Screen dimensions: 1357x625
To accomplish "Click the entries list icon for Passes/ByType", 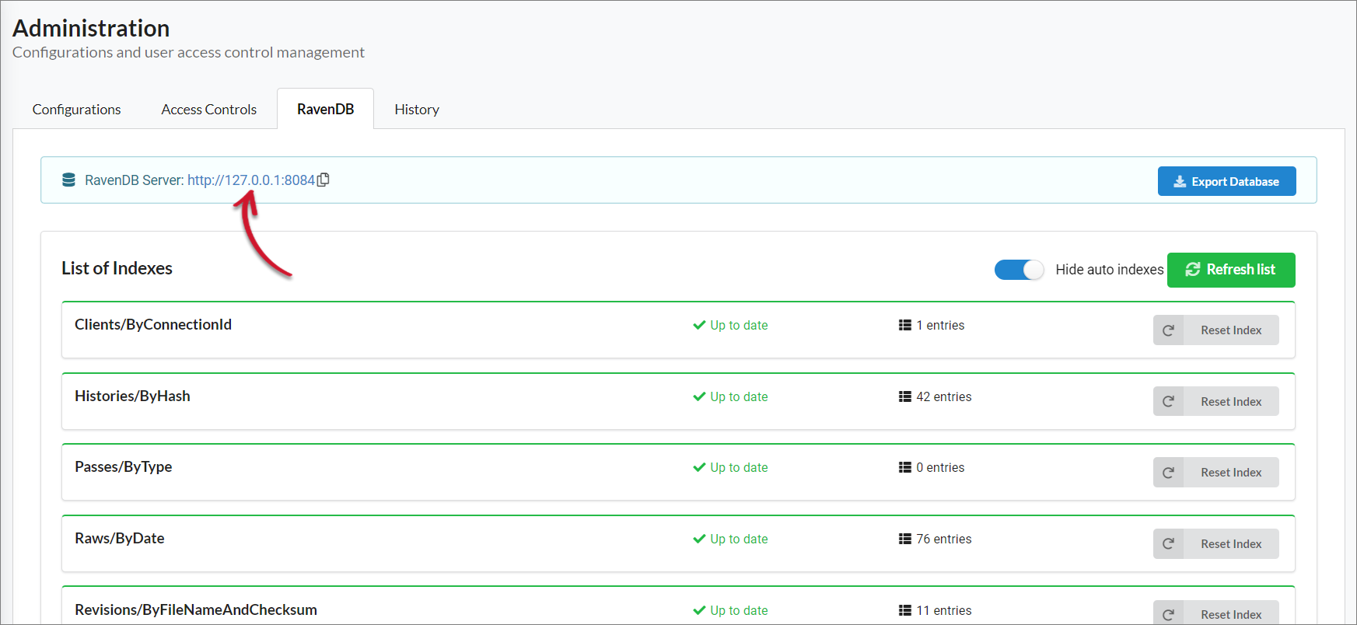I will click(905, 467).
